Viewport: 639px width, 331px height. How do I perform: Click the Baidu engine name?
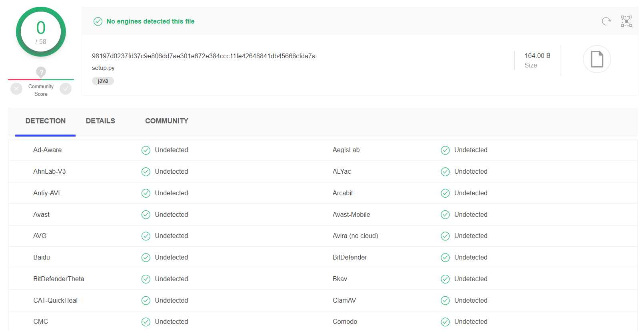[x=42, y=258]
